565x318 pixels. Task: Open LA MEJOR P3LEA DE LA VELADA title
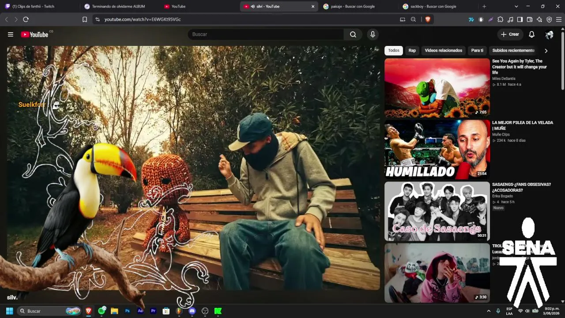tap(523, 125)
